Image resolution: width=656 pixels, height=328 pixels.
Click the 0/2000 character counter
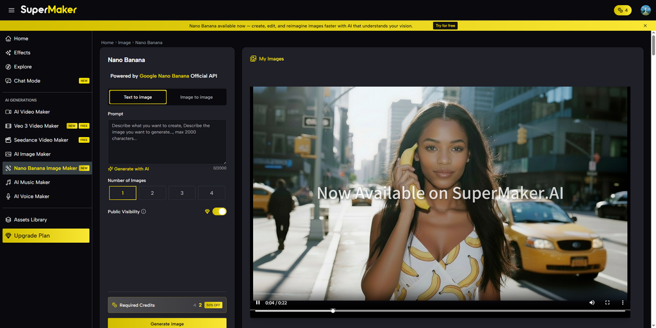(220, 168)
